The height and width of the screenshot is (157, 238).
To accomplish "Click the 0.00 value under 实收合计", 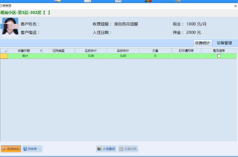I will [123, 56].
